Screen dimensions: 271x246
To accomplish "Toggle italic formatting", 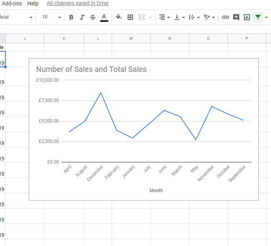I will click(x=82, y=17).
